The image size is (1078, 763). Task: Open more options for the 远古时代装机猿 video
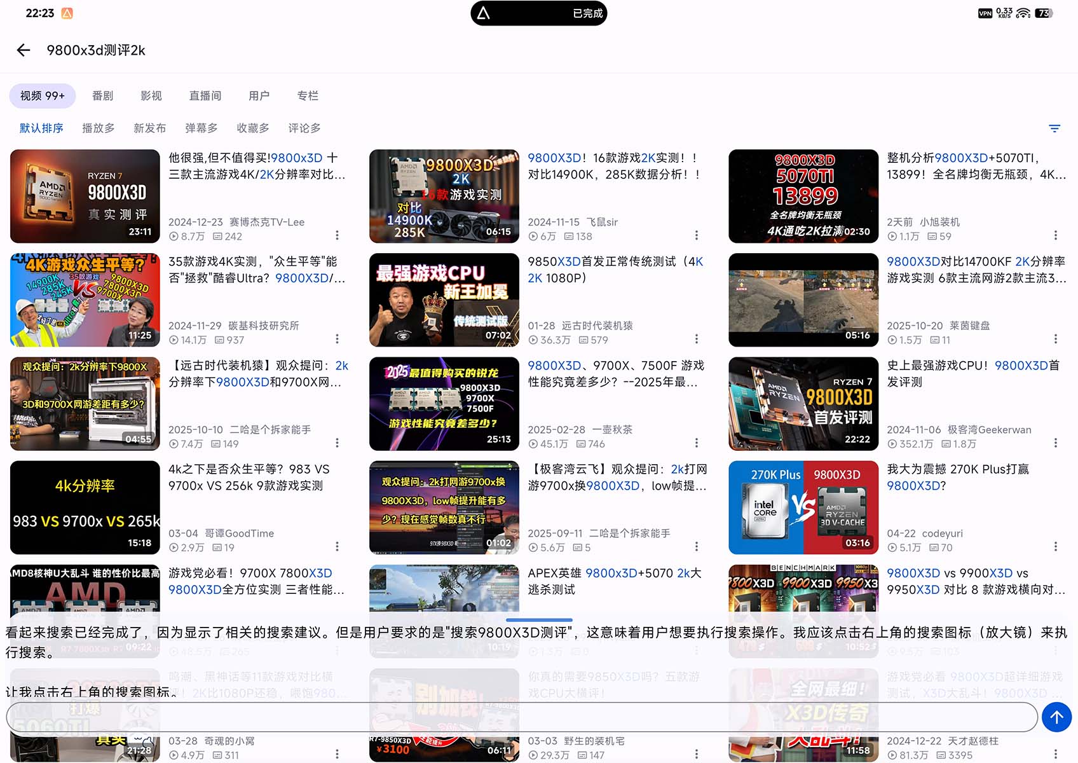[697, 340]
